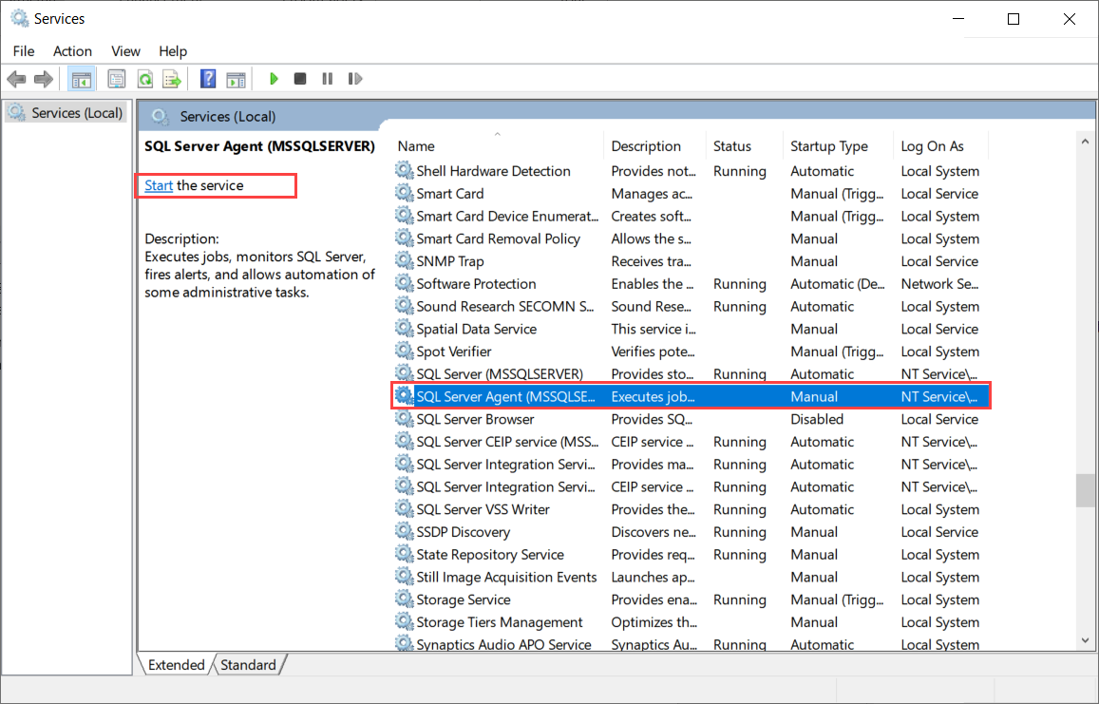Screen dimensions: 1099x704
Task: Click the forward navigation arrow
Action: click(43, 78)
